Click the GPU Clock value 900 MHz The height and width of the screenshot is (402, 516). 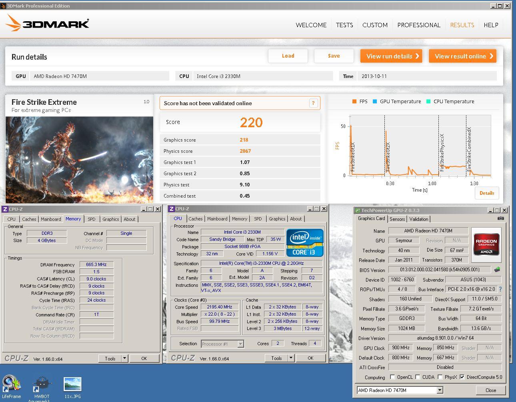tap(400, 348)
